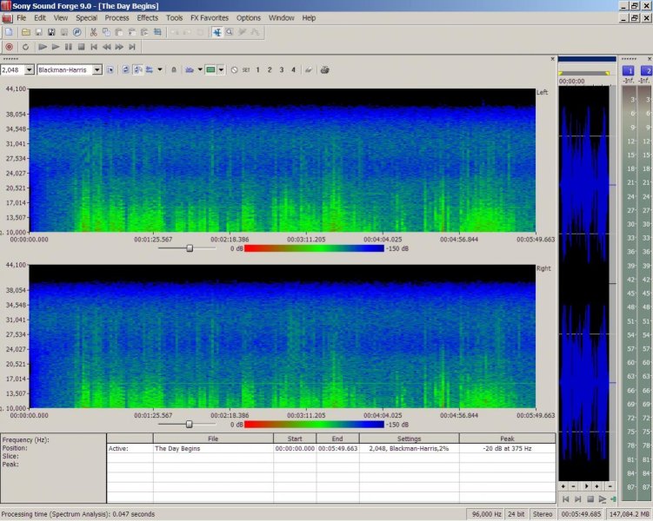Click the Left channel dB range slider
The image size is (653, 521).
click(190, 248)
